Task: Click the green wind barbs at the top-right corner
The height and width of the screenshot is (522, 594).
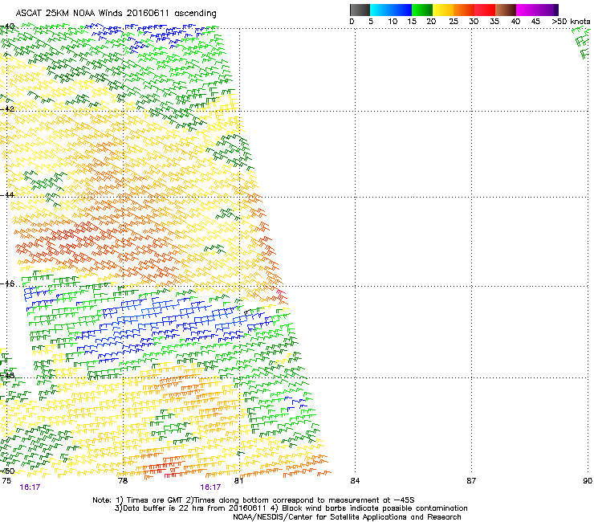Action: tap(582, 43)
